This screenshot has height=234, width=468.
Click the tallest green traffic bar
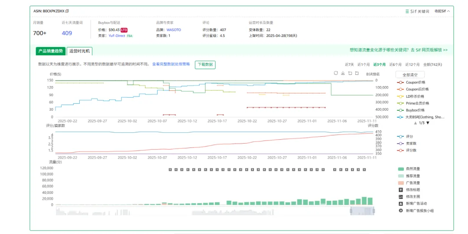coord(364,201)
